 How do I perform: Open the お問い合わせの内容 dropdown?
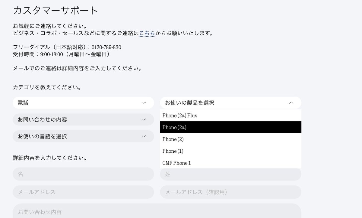(83, 119)
